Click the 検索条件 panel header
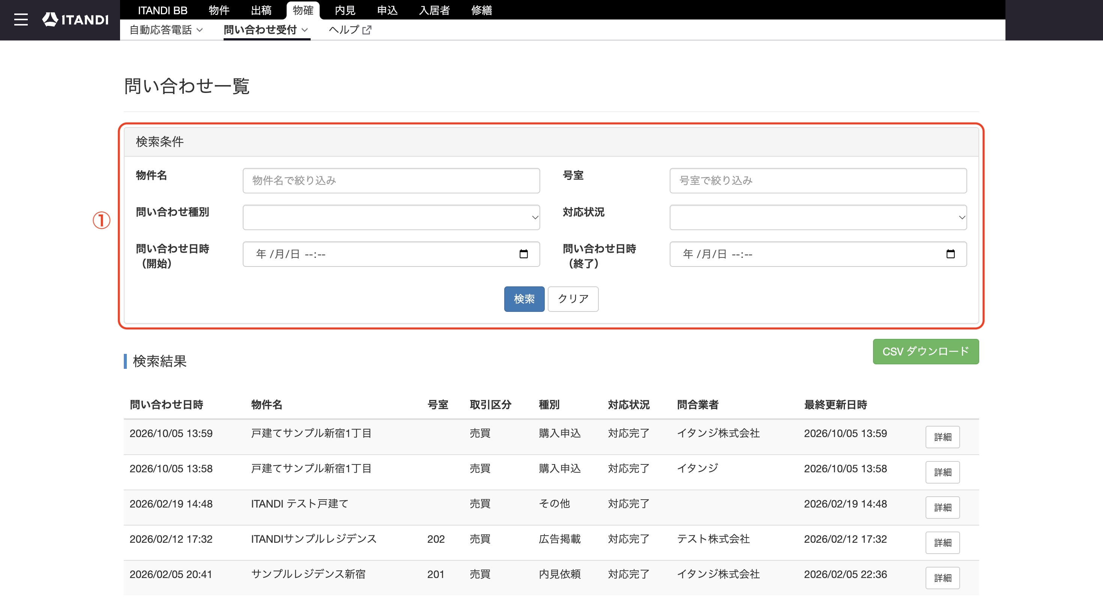The height and width of the screenshot is (599, 1103). tap(551, 142)
